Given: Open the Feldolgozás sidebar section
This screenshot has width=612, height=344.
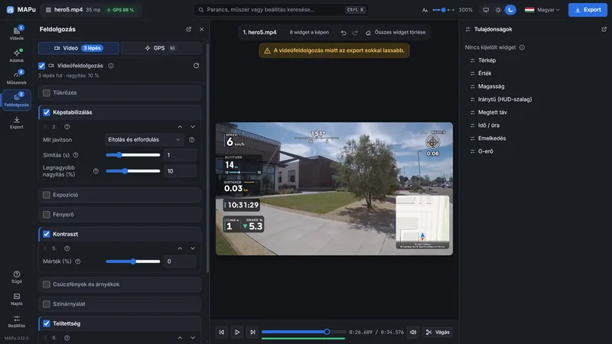Looking at the screenshot, I should coord(16,100).
